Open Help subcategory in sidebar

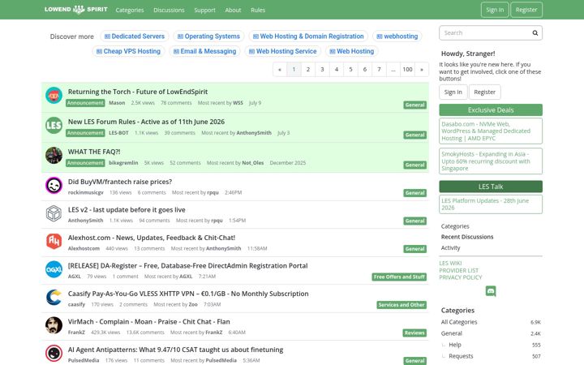(455, 345)
